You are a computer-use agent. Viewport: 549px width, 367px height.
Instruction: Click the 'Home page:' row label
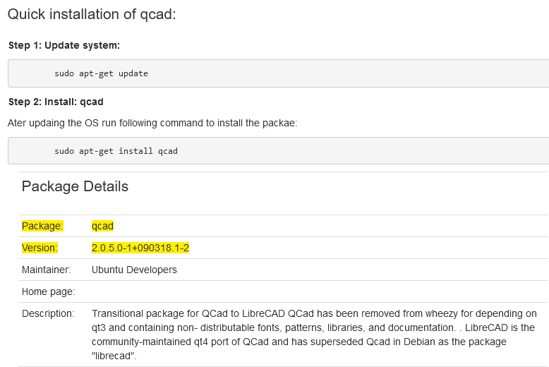(48, 291)
